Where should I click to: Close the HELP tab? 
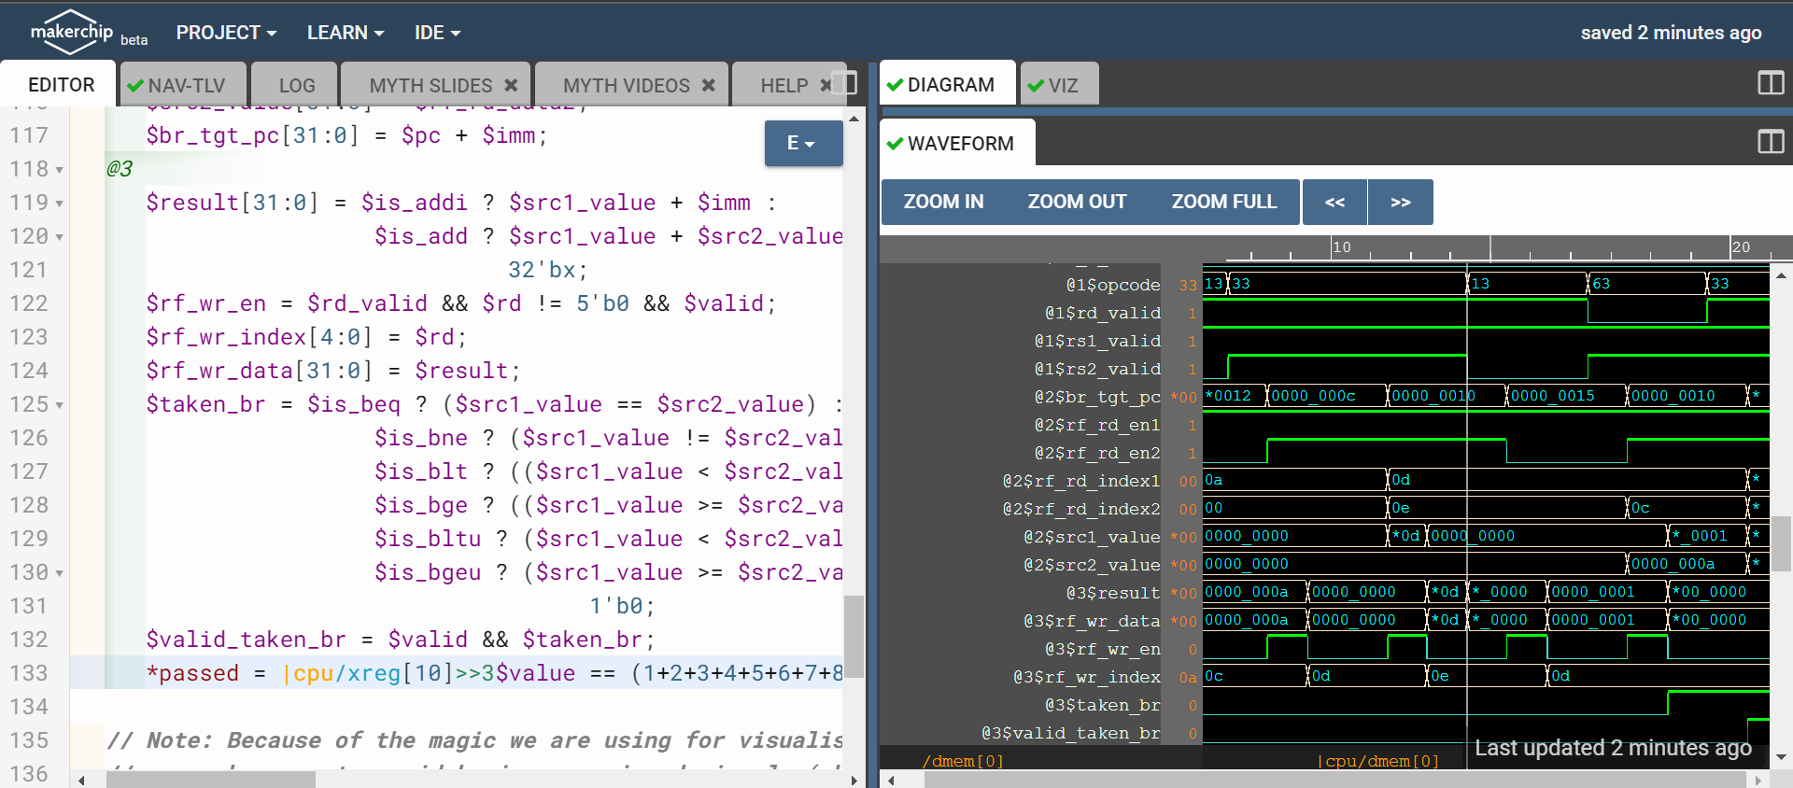click(x=826, y=85)
